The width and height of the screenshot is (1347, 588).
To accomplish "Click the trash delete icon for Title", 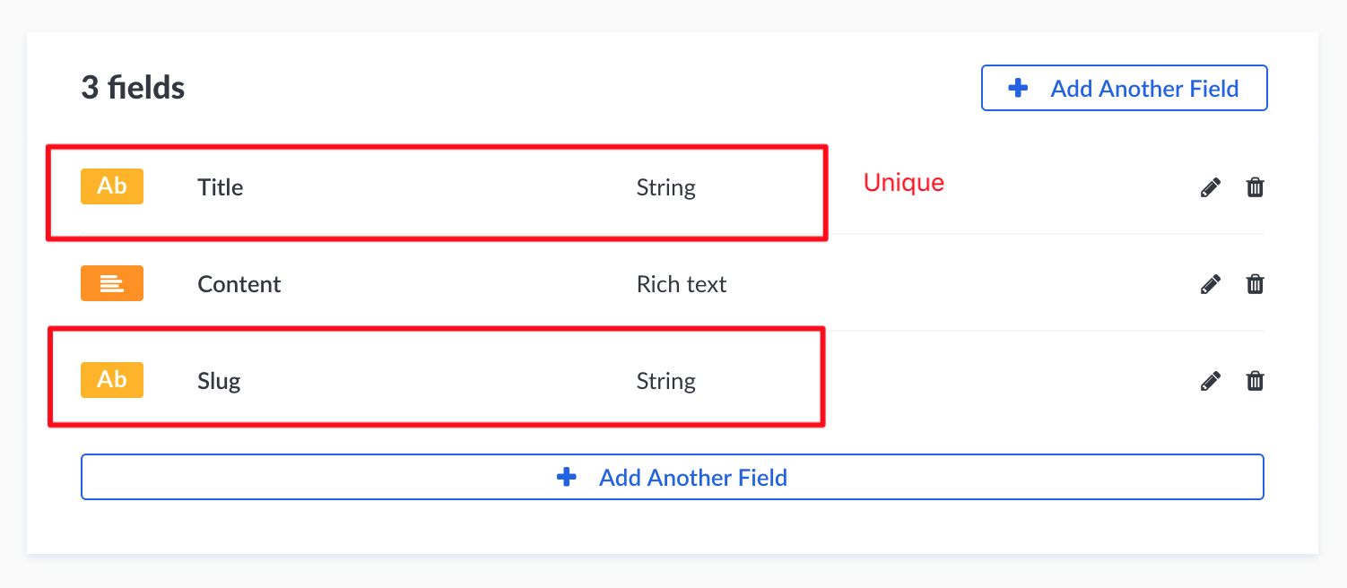I will click(x=1255, y=186).
